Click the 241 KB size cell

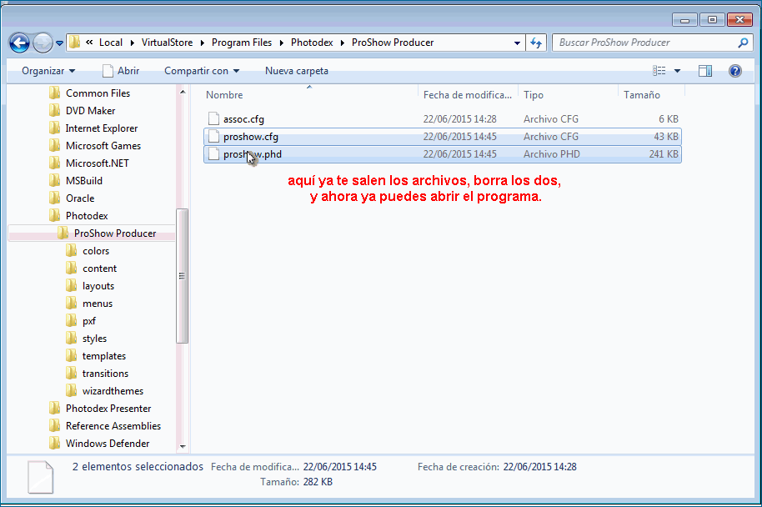point(664,154)
